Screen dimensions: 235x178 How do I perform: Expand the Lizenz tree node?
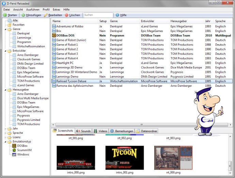(x=5, y=137)
